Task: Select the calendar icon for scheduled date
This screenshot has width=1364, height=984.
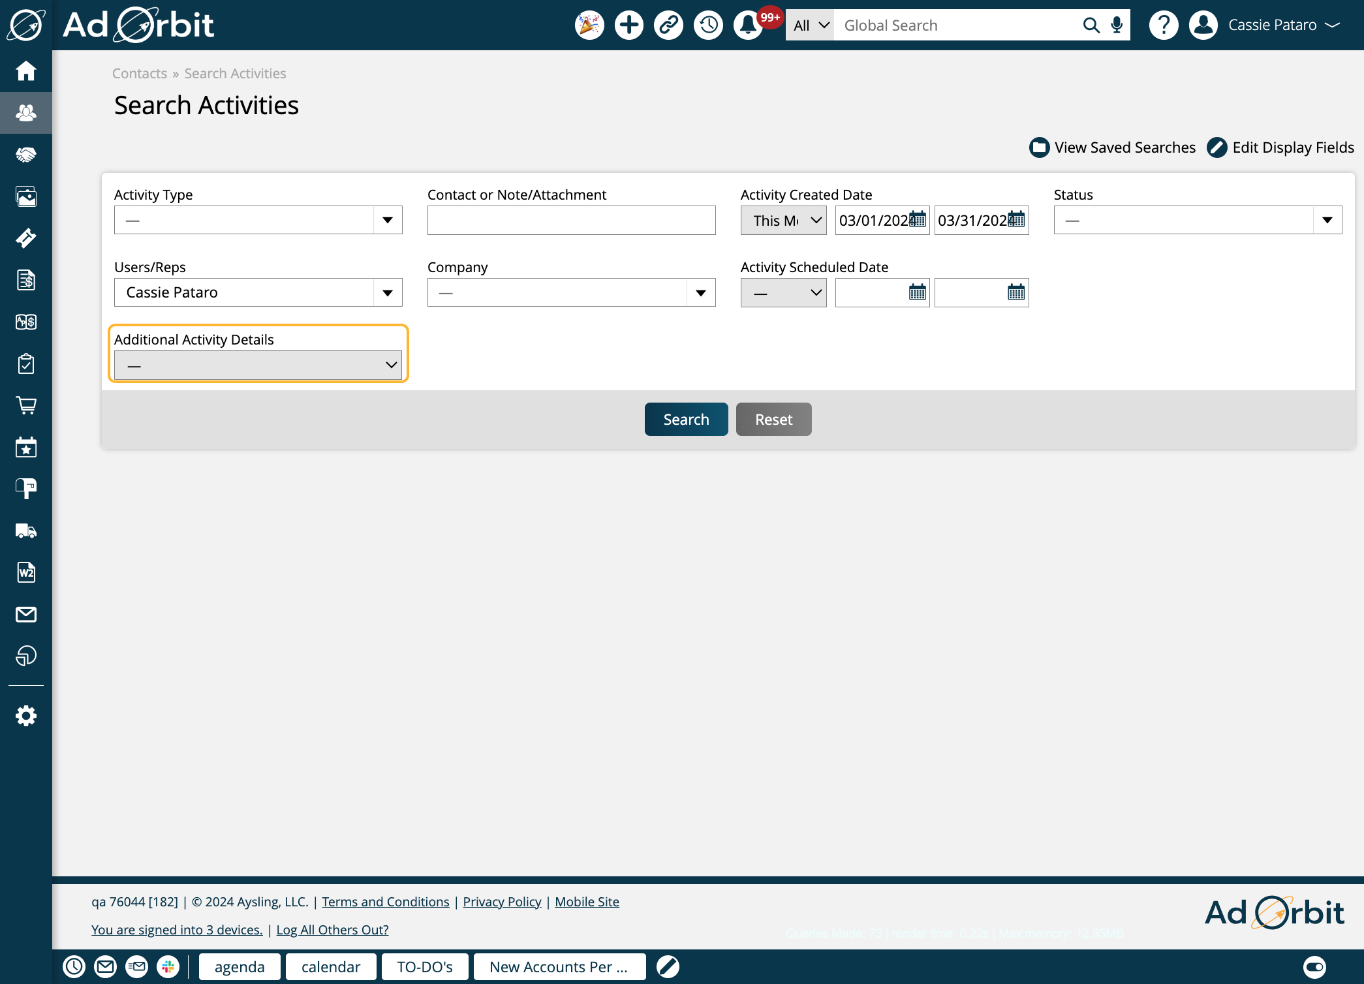Action: coord(917,292)
